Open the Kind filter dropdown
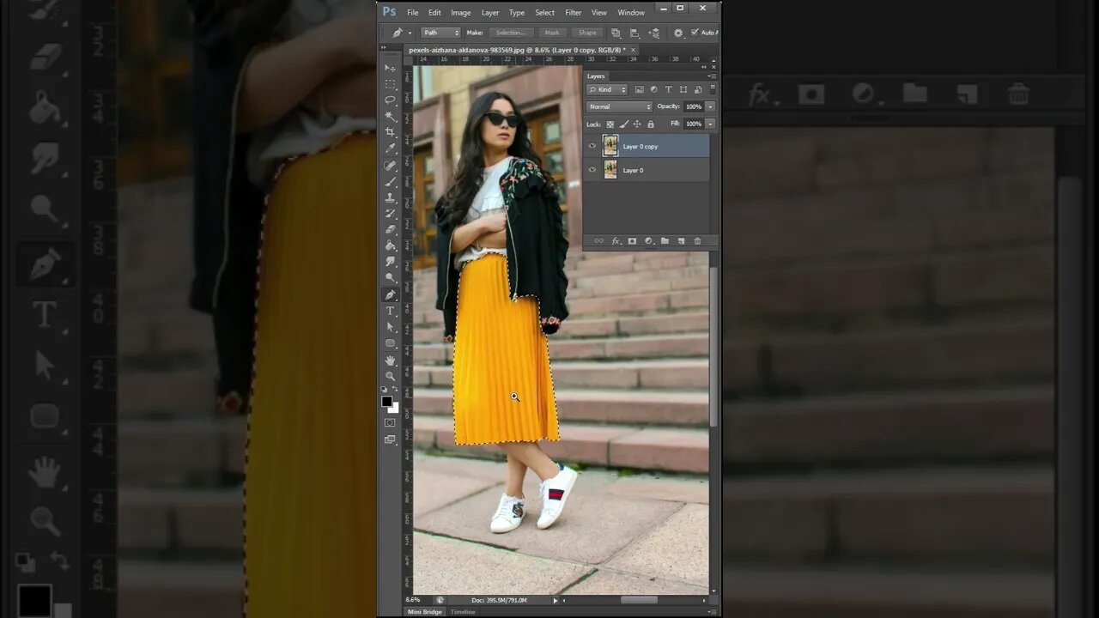 click(607, 89)
